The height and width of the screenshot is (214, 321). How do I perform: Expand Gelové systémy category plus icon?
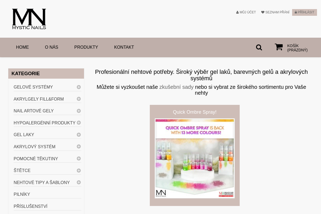[x=79, y=87]
